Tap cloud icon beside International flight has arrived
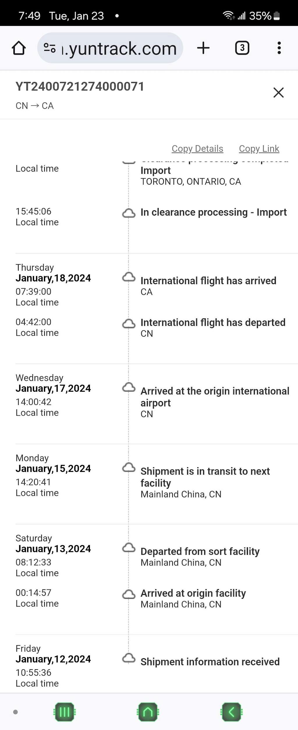298x730 pixels. click(x=129, y=277)
